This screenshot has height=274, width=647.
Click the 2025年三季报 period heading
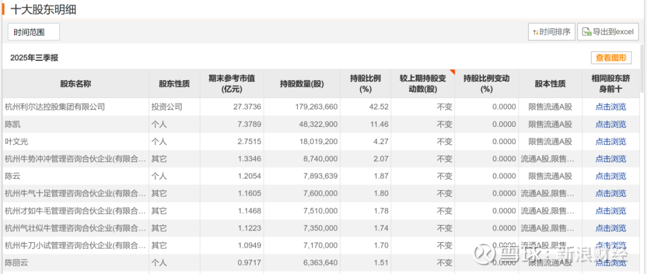[x=34, y=58]
